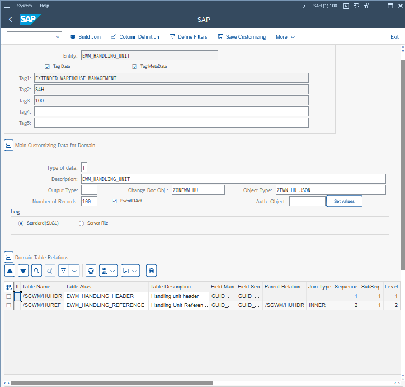This screenshot has height=387, width=405.
Task: Click the grid layout settings icon
Action: (x=151, y=271)
